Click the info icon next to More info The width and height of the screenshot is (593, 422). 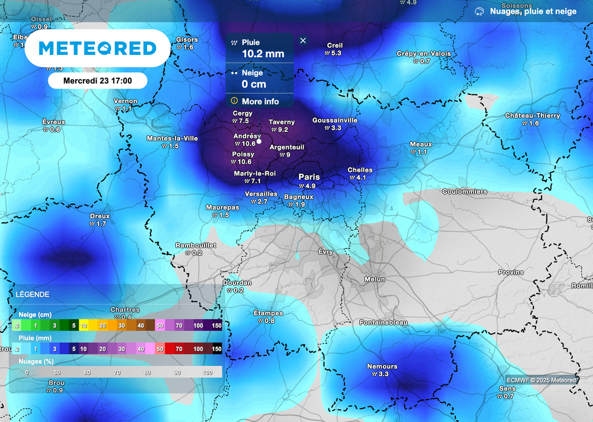click(234, 101)
